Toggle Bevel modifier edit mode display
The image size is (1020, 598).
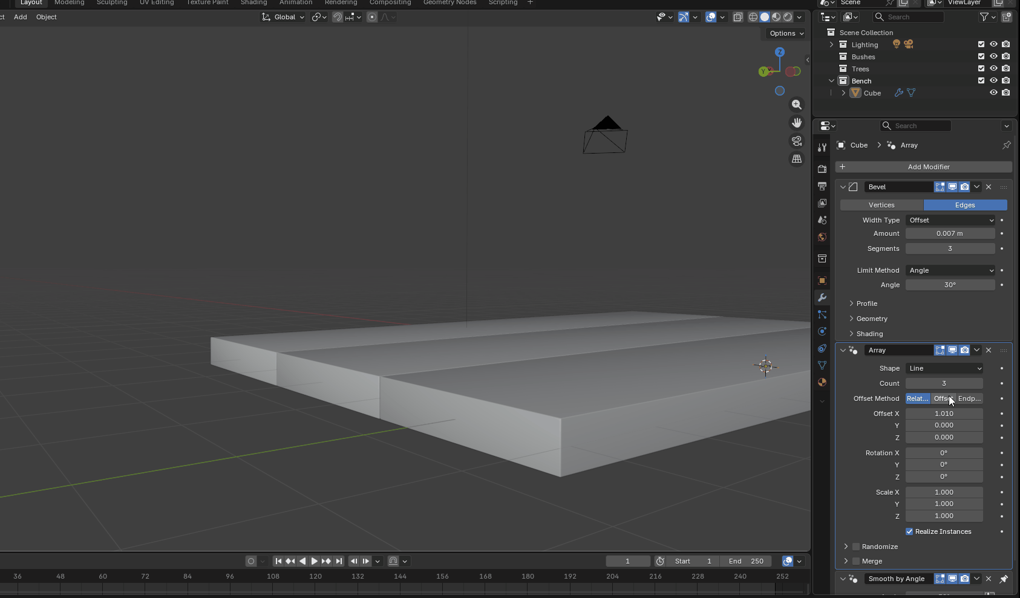coord(940,187)
